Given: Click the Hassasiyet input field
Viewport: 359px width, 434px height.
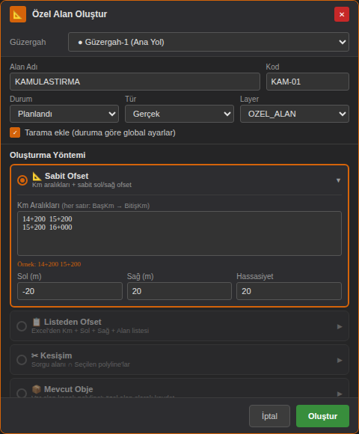Looking at the screenshot, I should click(289, 291).
